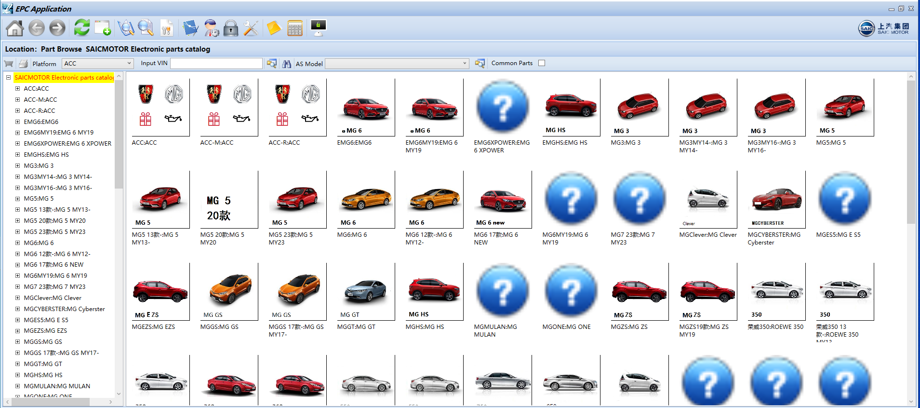The height and width of the screenshot is (408, 920).
Task: Expand the MG3:MG 3 tree node
Action: coord(17,166)
